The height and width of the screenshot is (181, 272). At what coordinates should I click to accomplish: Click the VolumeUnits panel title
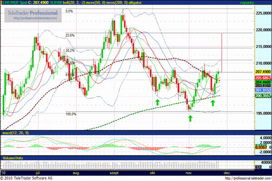pos(13,159)
